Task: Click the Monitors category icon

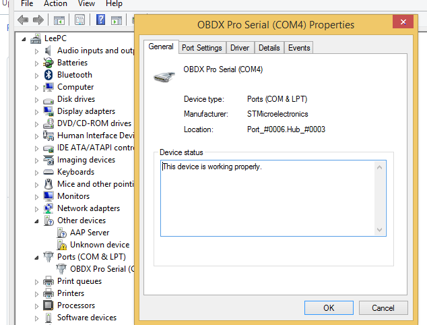Action: [x=48, y=196]
